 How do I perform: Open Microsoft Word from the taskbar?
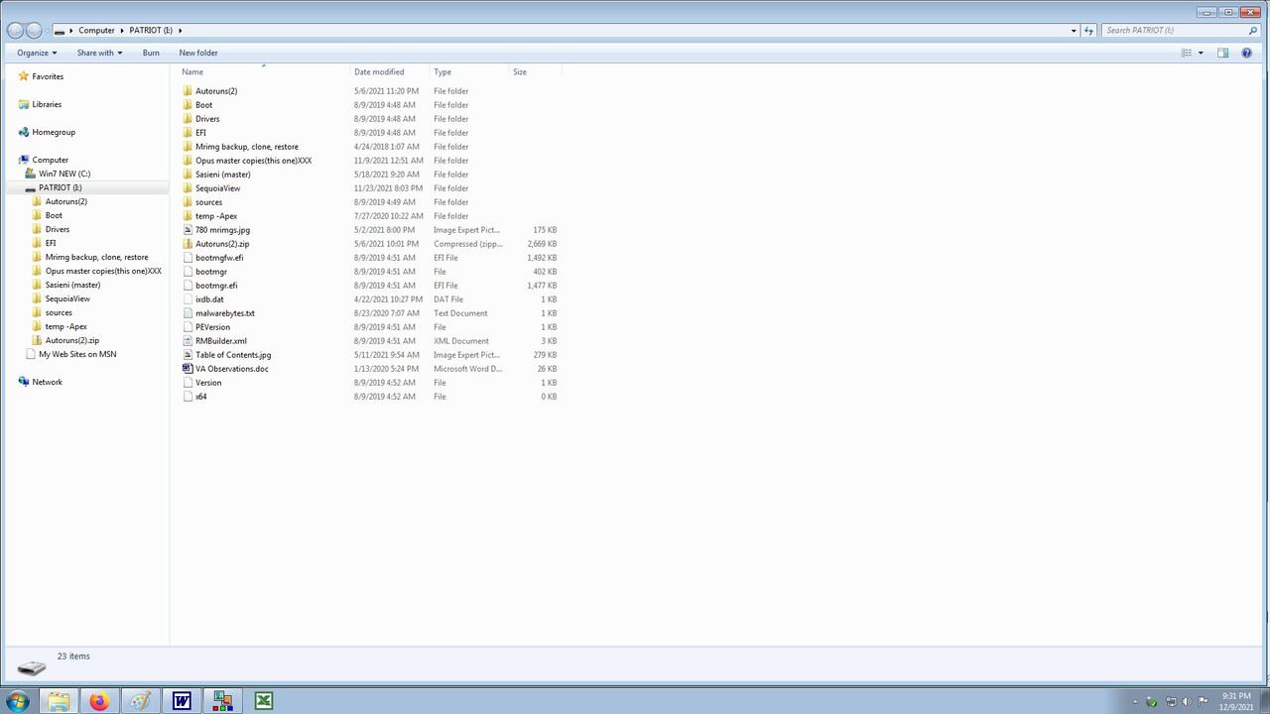(182, 701)
